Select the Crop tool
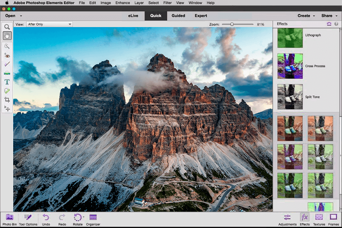 click(7, 100)
